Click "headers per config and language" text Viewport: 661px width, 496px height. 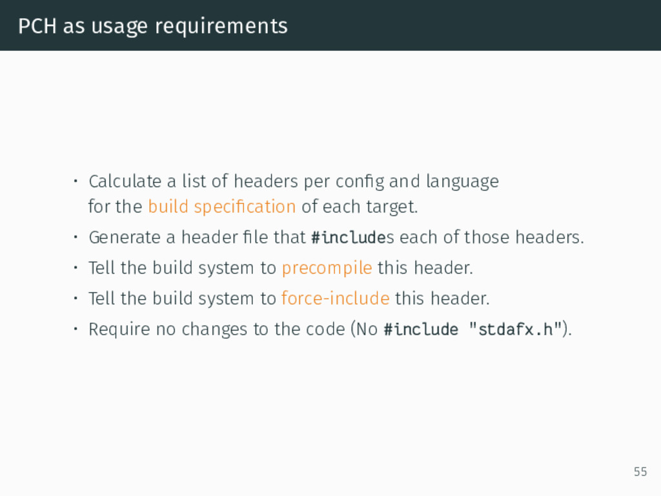366,181
